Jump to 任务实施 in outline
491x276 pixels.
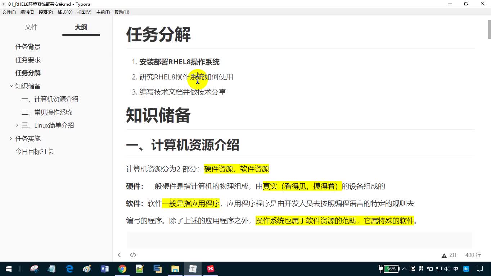click(x=28, y=139)
